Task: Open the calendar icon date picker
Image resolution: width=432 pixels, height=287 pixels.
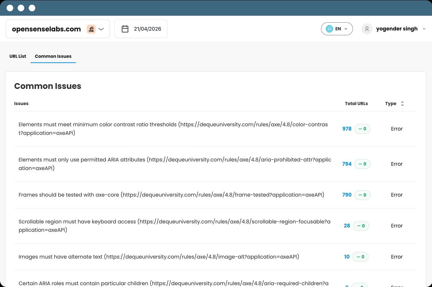Action: [x=125, y=29]
